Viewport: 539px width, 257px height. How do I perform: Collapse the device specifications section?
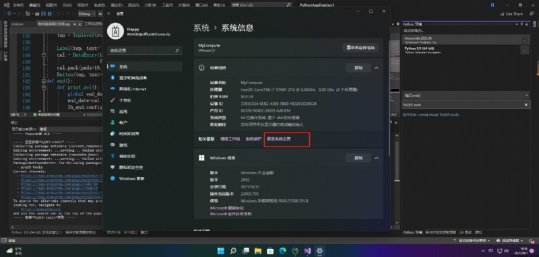(377, 68)
